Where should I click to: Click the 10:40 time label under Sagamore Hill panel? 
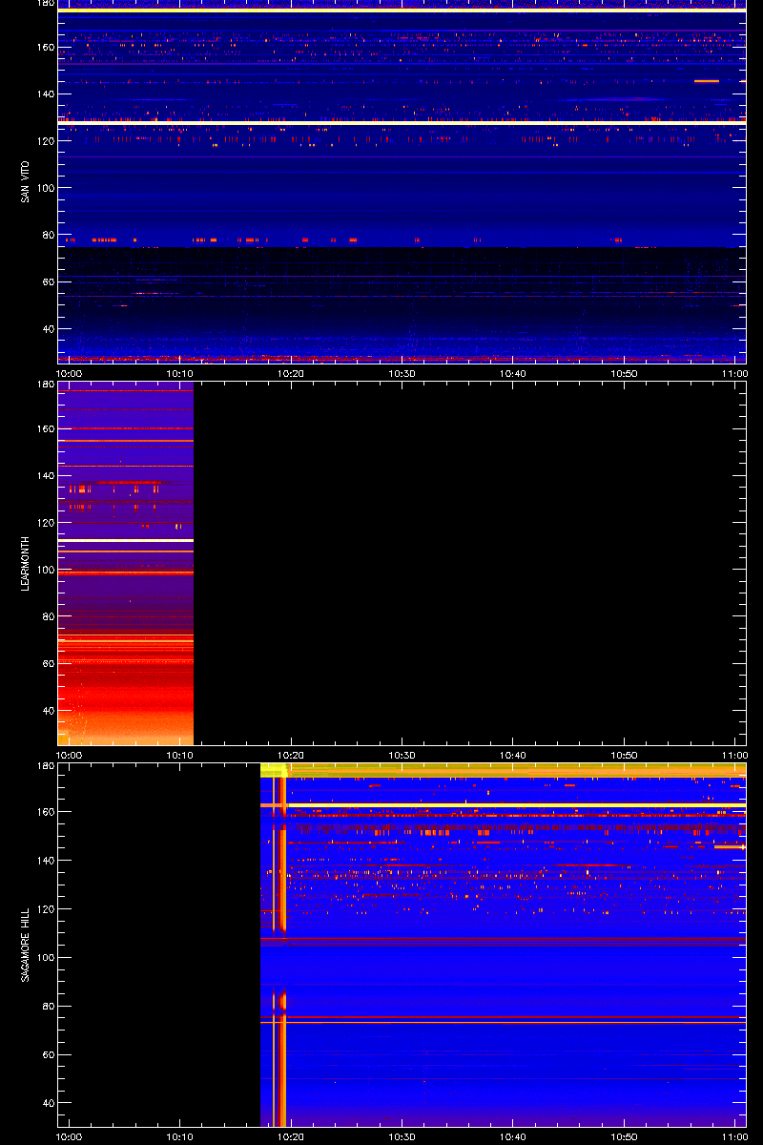(x=513, y=1137)
